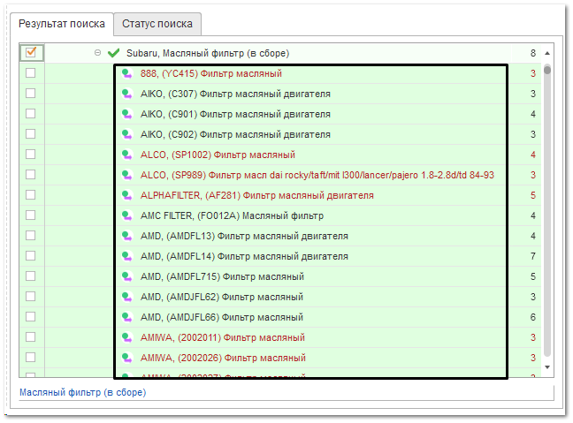
Task: Select checkbox for AMD (AMDFL14) row
Action: (x=31, y=256)
